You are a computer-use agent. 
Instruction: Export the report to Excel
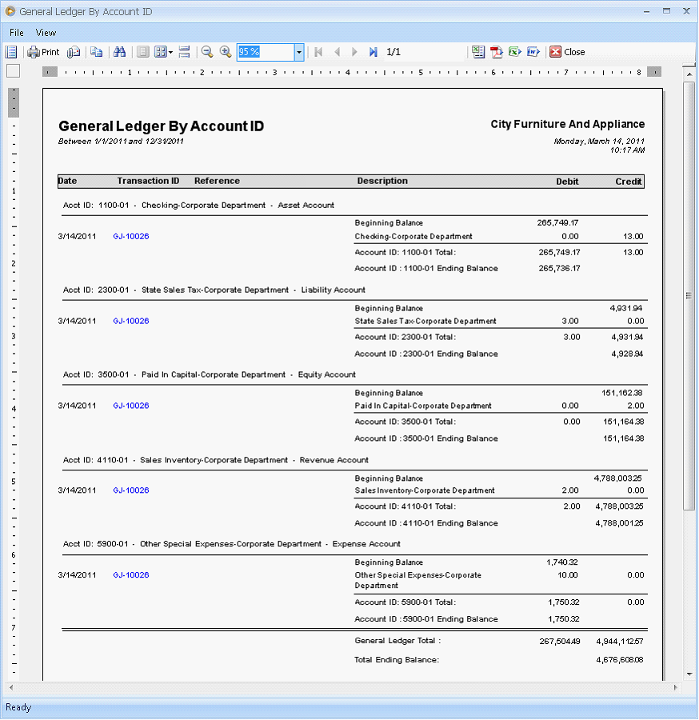coord(514,52)
